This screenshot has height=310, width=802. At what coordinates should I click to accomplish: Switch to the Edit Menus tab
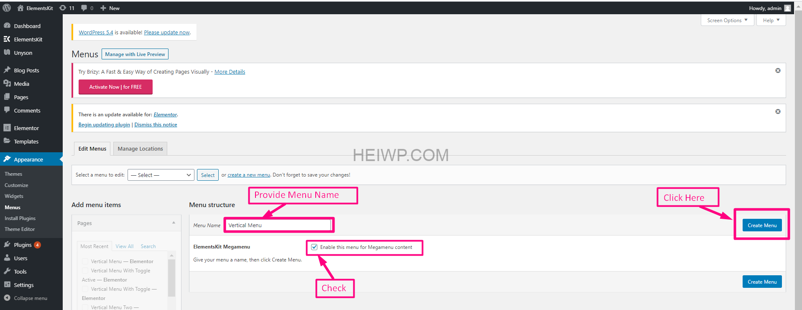pyautogui.click(x=92, y=149)
